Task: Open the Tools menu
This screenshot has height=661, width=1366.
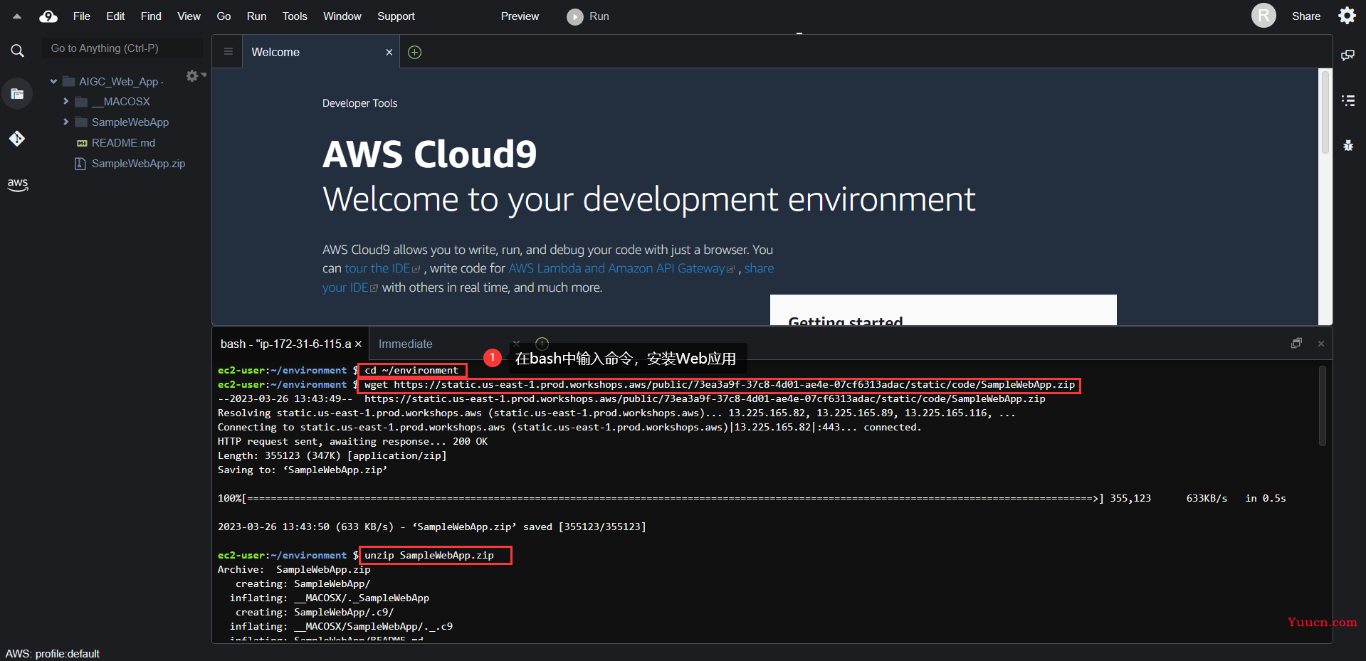Action: 295,16
